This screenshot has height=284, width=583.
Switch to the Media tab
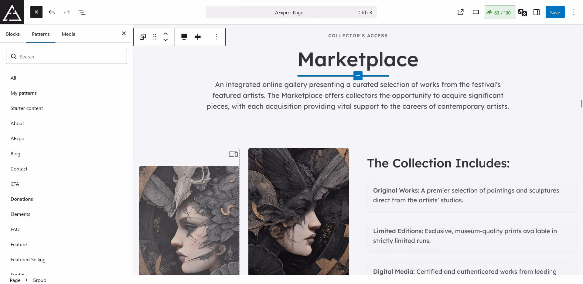pos(68,34)
